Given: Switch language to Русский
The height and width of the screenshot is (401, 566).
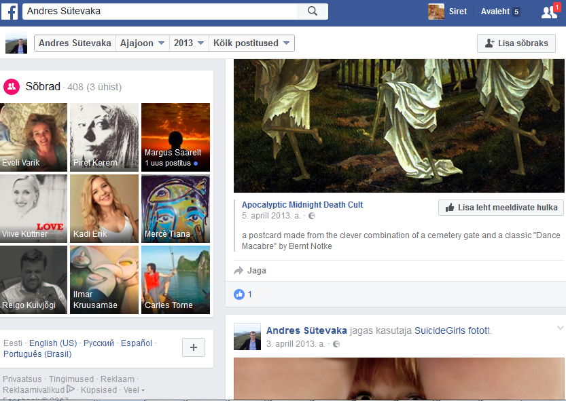Looking at the screenshot, I should pos(99,343).
